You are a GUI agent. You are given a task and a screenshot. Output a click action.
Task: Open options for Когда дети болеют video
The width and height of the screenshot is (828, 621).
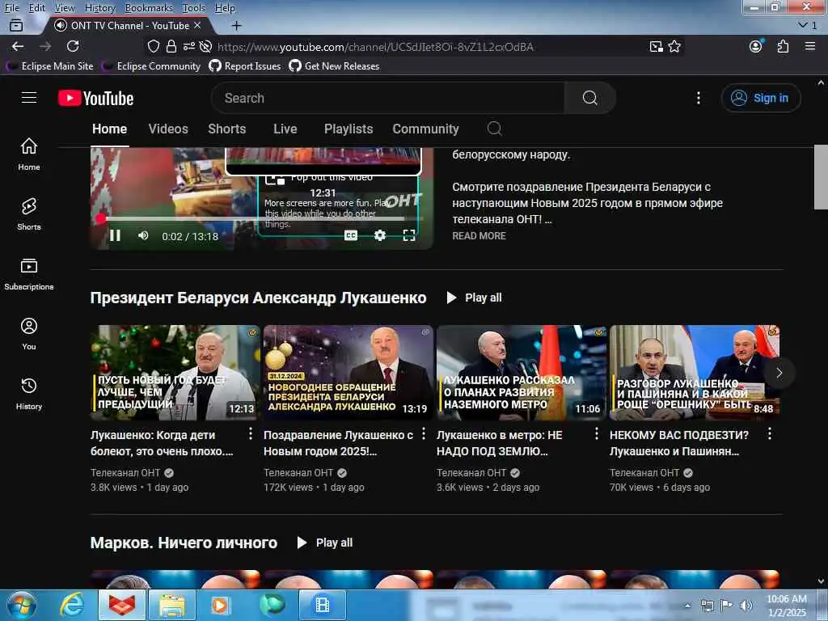pos(251,434)
